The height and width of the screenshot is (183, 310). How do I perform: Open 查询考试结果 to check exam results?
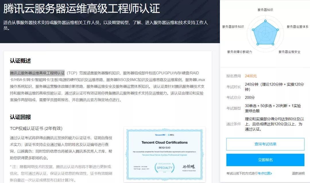265,144
